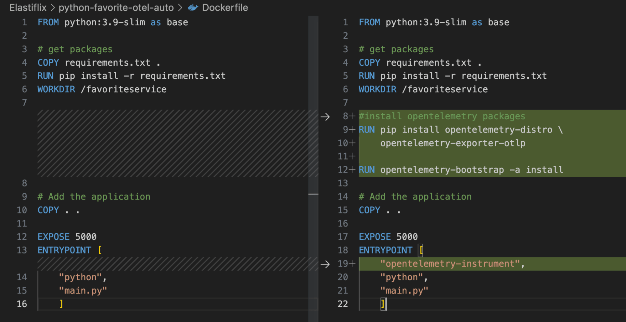Click the scrollbar marker in center gutter

313,195
